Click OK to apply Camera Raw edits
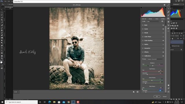Image resolution: width=185 pixels, height=104 pixels. point(157,96)
